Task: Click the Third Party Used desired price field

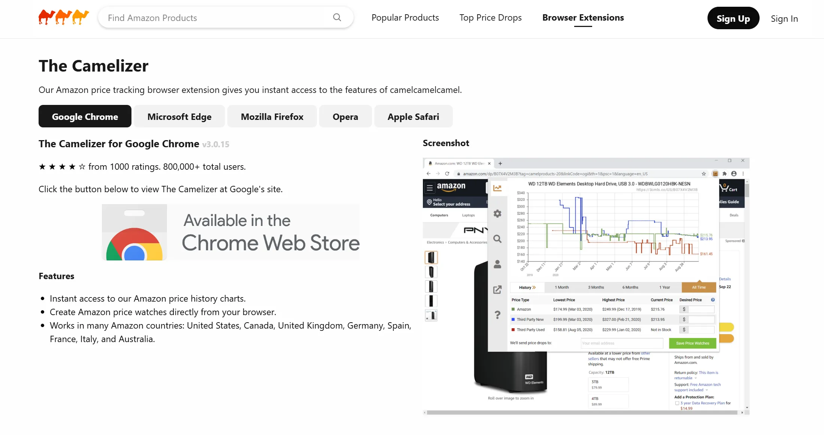Action: pos(701,330)
